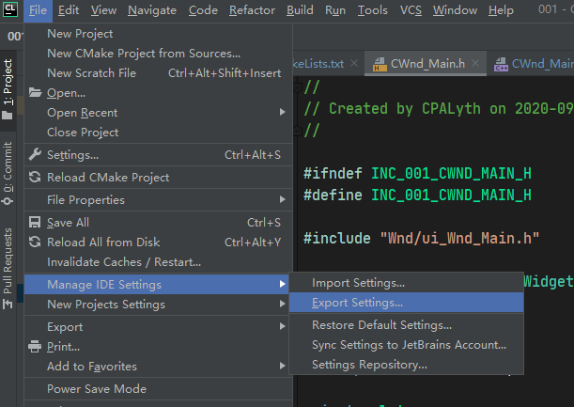574x407 pixels.
Task: Choose New Project from the File menu
Action: point(158,34)
